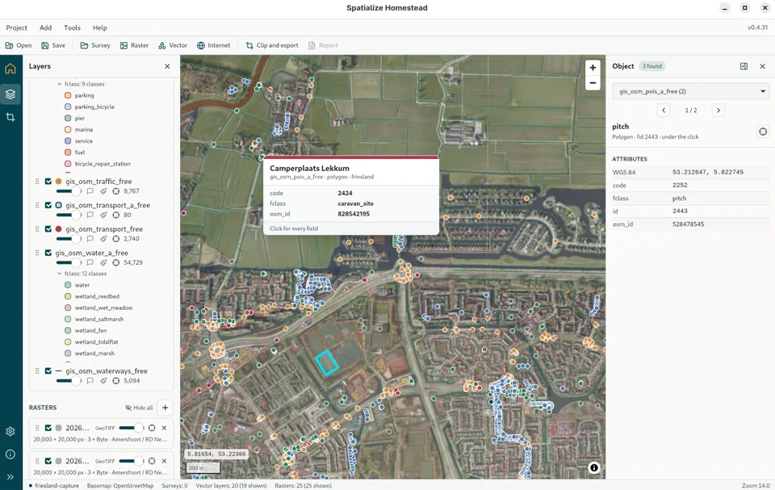Locate the pitch feature target icon

[x=763, y=131]
